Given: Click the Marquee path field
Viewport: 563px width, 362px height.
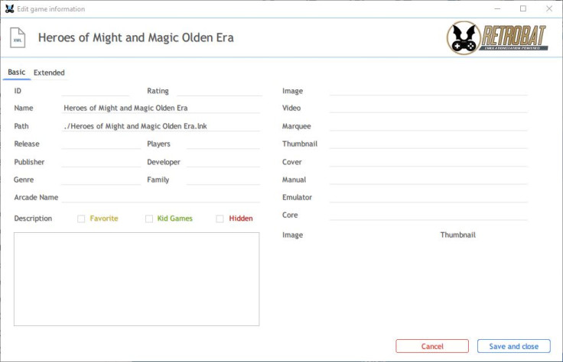Looking at the screenshot, I should (x=428, y=126).
